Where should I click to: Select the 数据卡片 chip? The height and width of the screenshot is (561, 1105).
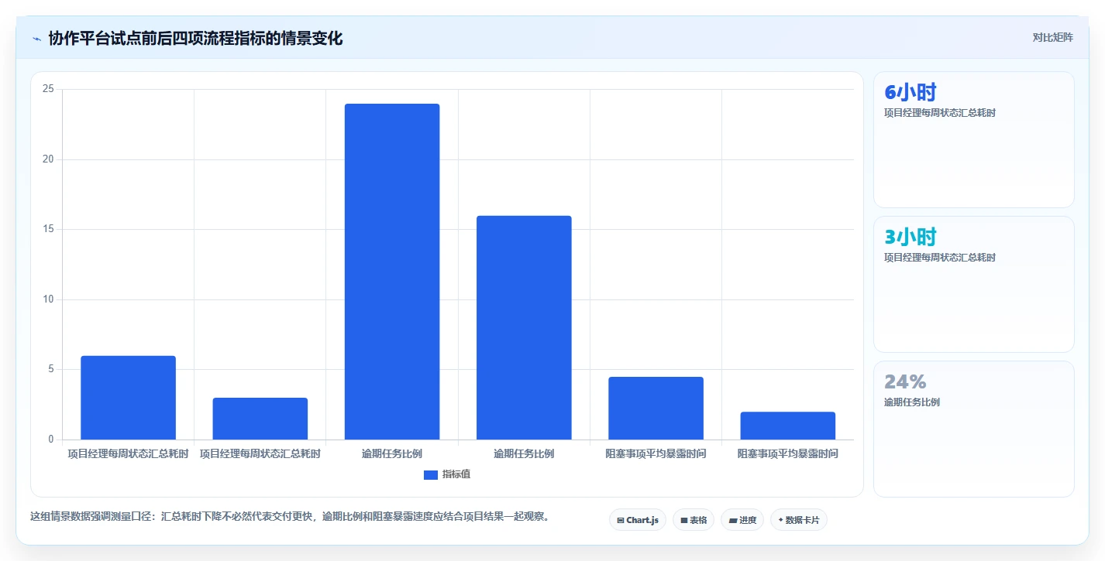click(799, 520)
